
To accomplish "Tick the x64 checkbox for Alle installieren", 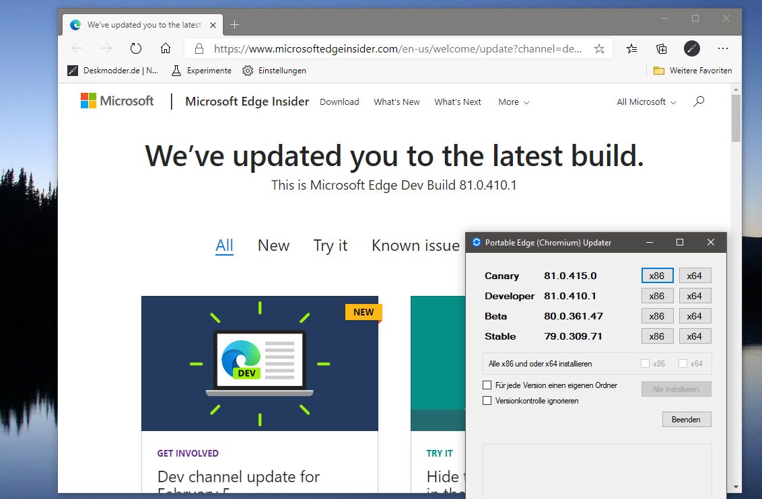I will (x=683, y=364).
